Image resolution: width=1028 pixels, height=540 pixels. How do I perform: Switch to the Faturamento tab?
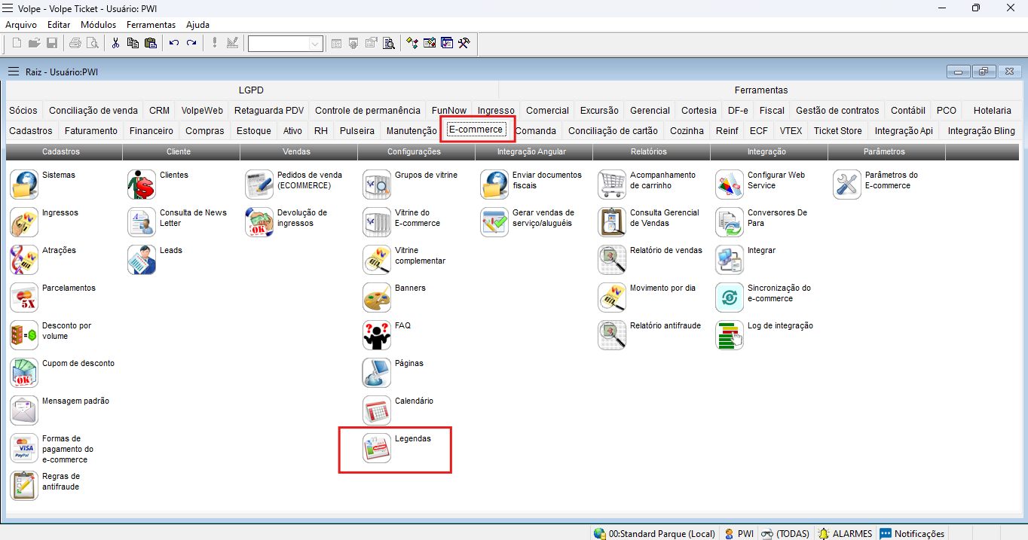(91, 130)
